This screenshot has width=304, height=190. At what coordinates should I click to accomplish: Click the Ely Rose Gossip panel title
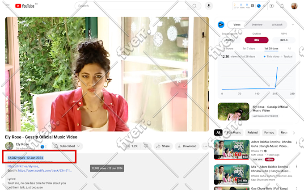[270, 109]
